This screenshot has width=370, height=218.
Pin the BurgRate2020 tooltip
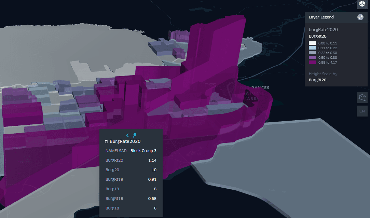[135, 135]
